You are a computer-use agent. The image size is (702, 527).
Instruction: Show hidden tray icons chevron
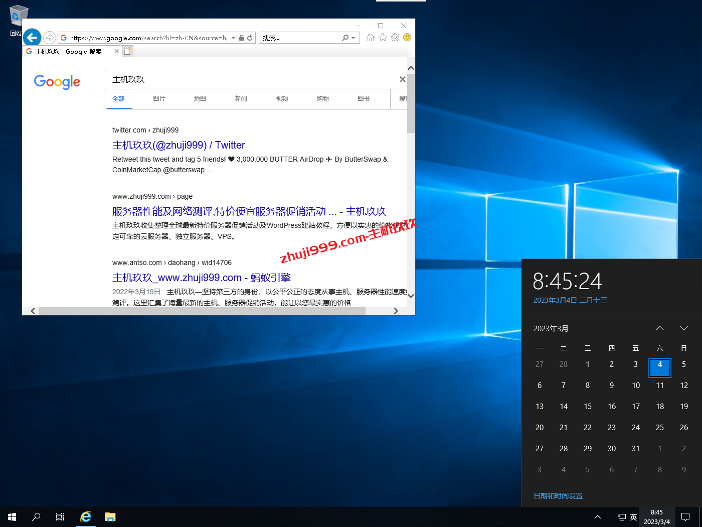(x=598, y=517)
